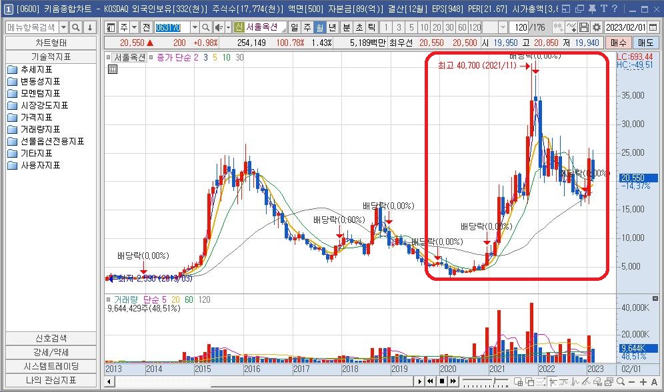
Task: Click the T icon in title bar
Action: [604, 9]
